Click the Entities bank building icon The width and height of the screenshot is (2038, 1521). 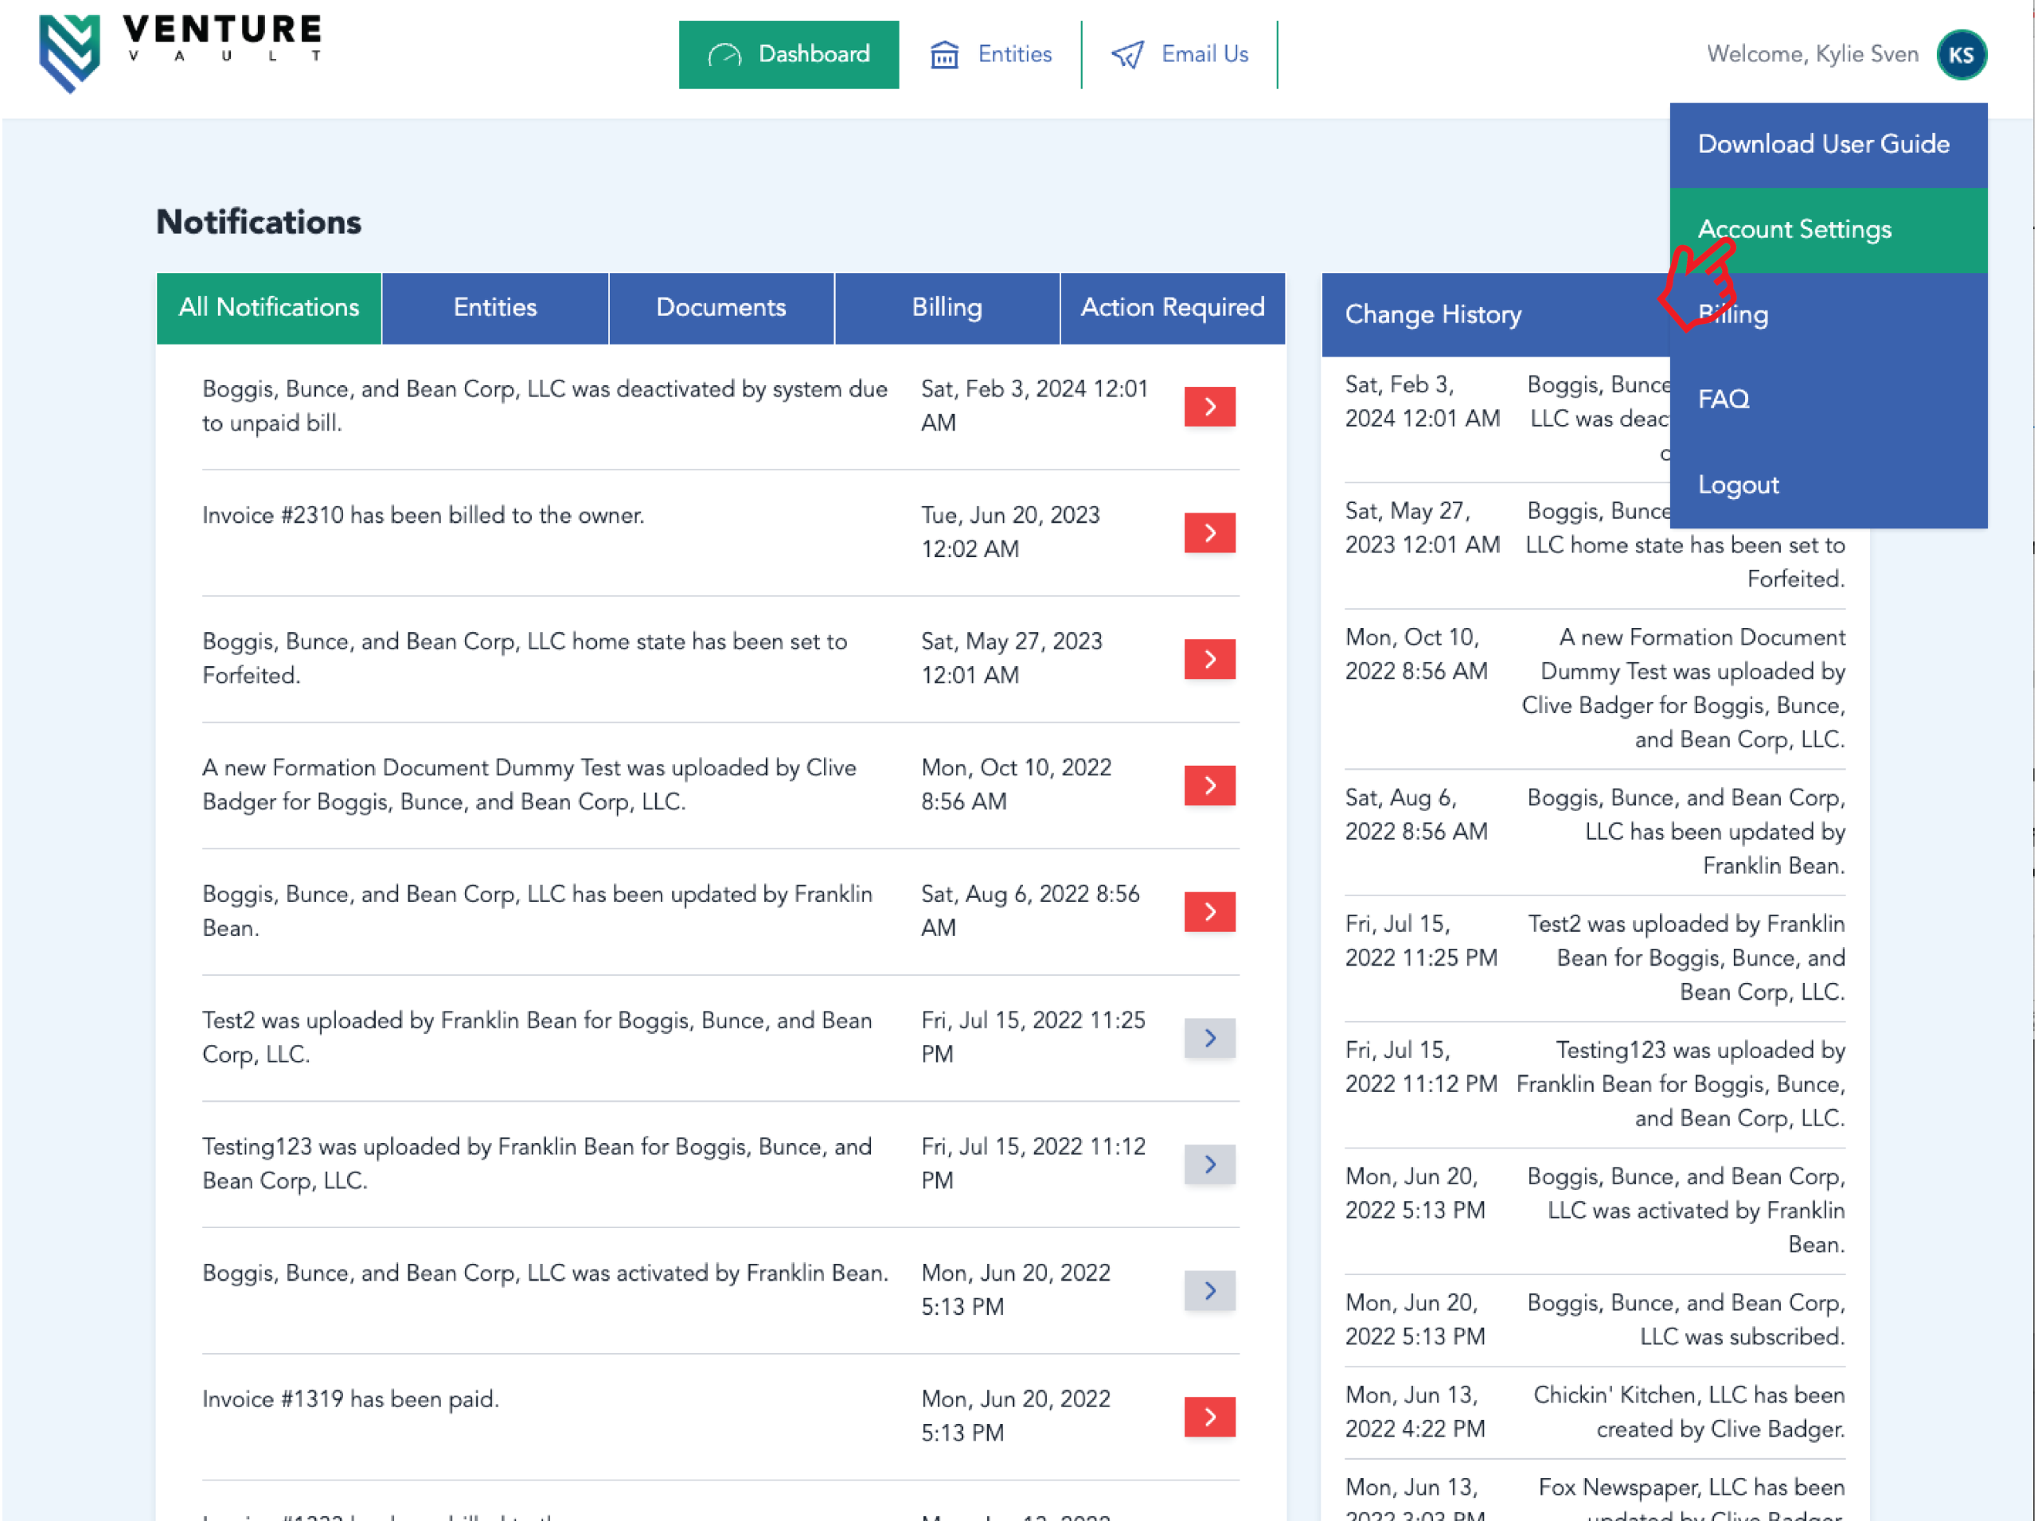(944, 54)
